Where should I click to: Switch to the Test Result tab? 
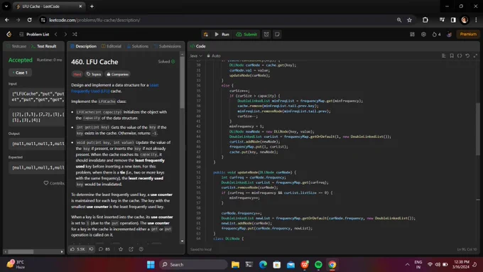pyautogui.click(x=44, y=46)
